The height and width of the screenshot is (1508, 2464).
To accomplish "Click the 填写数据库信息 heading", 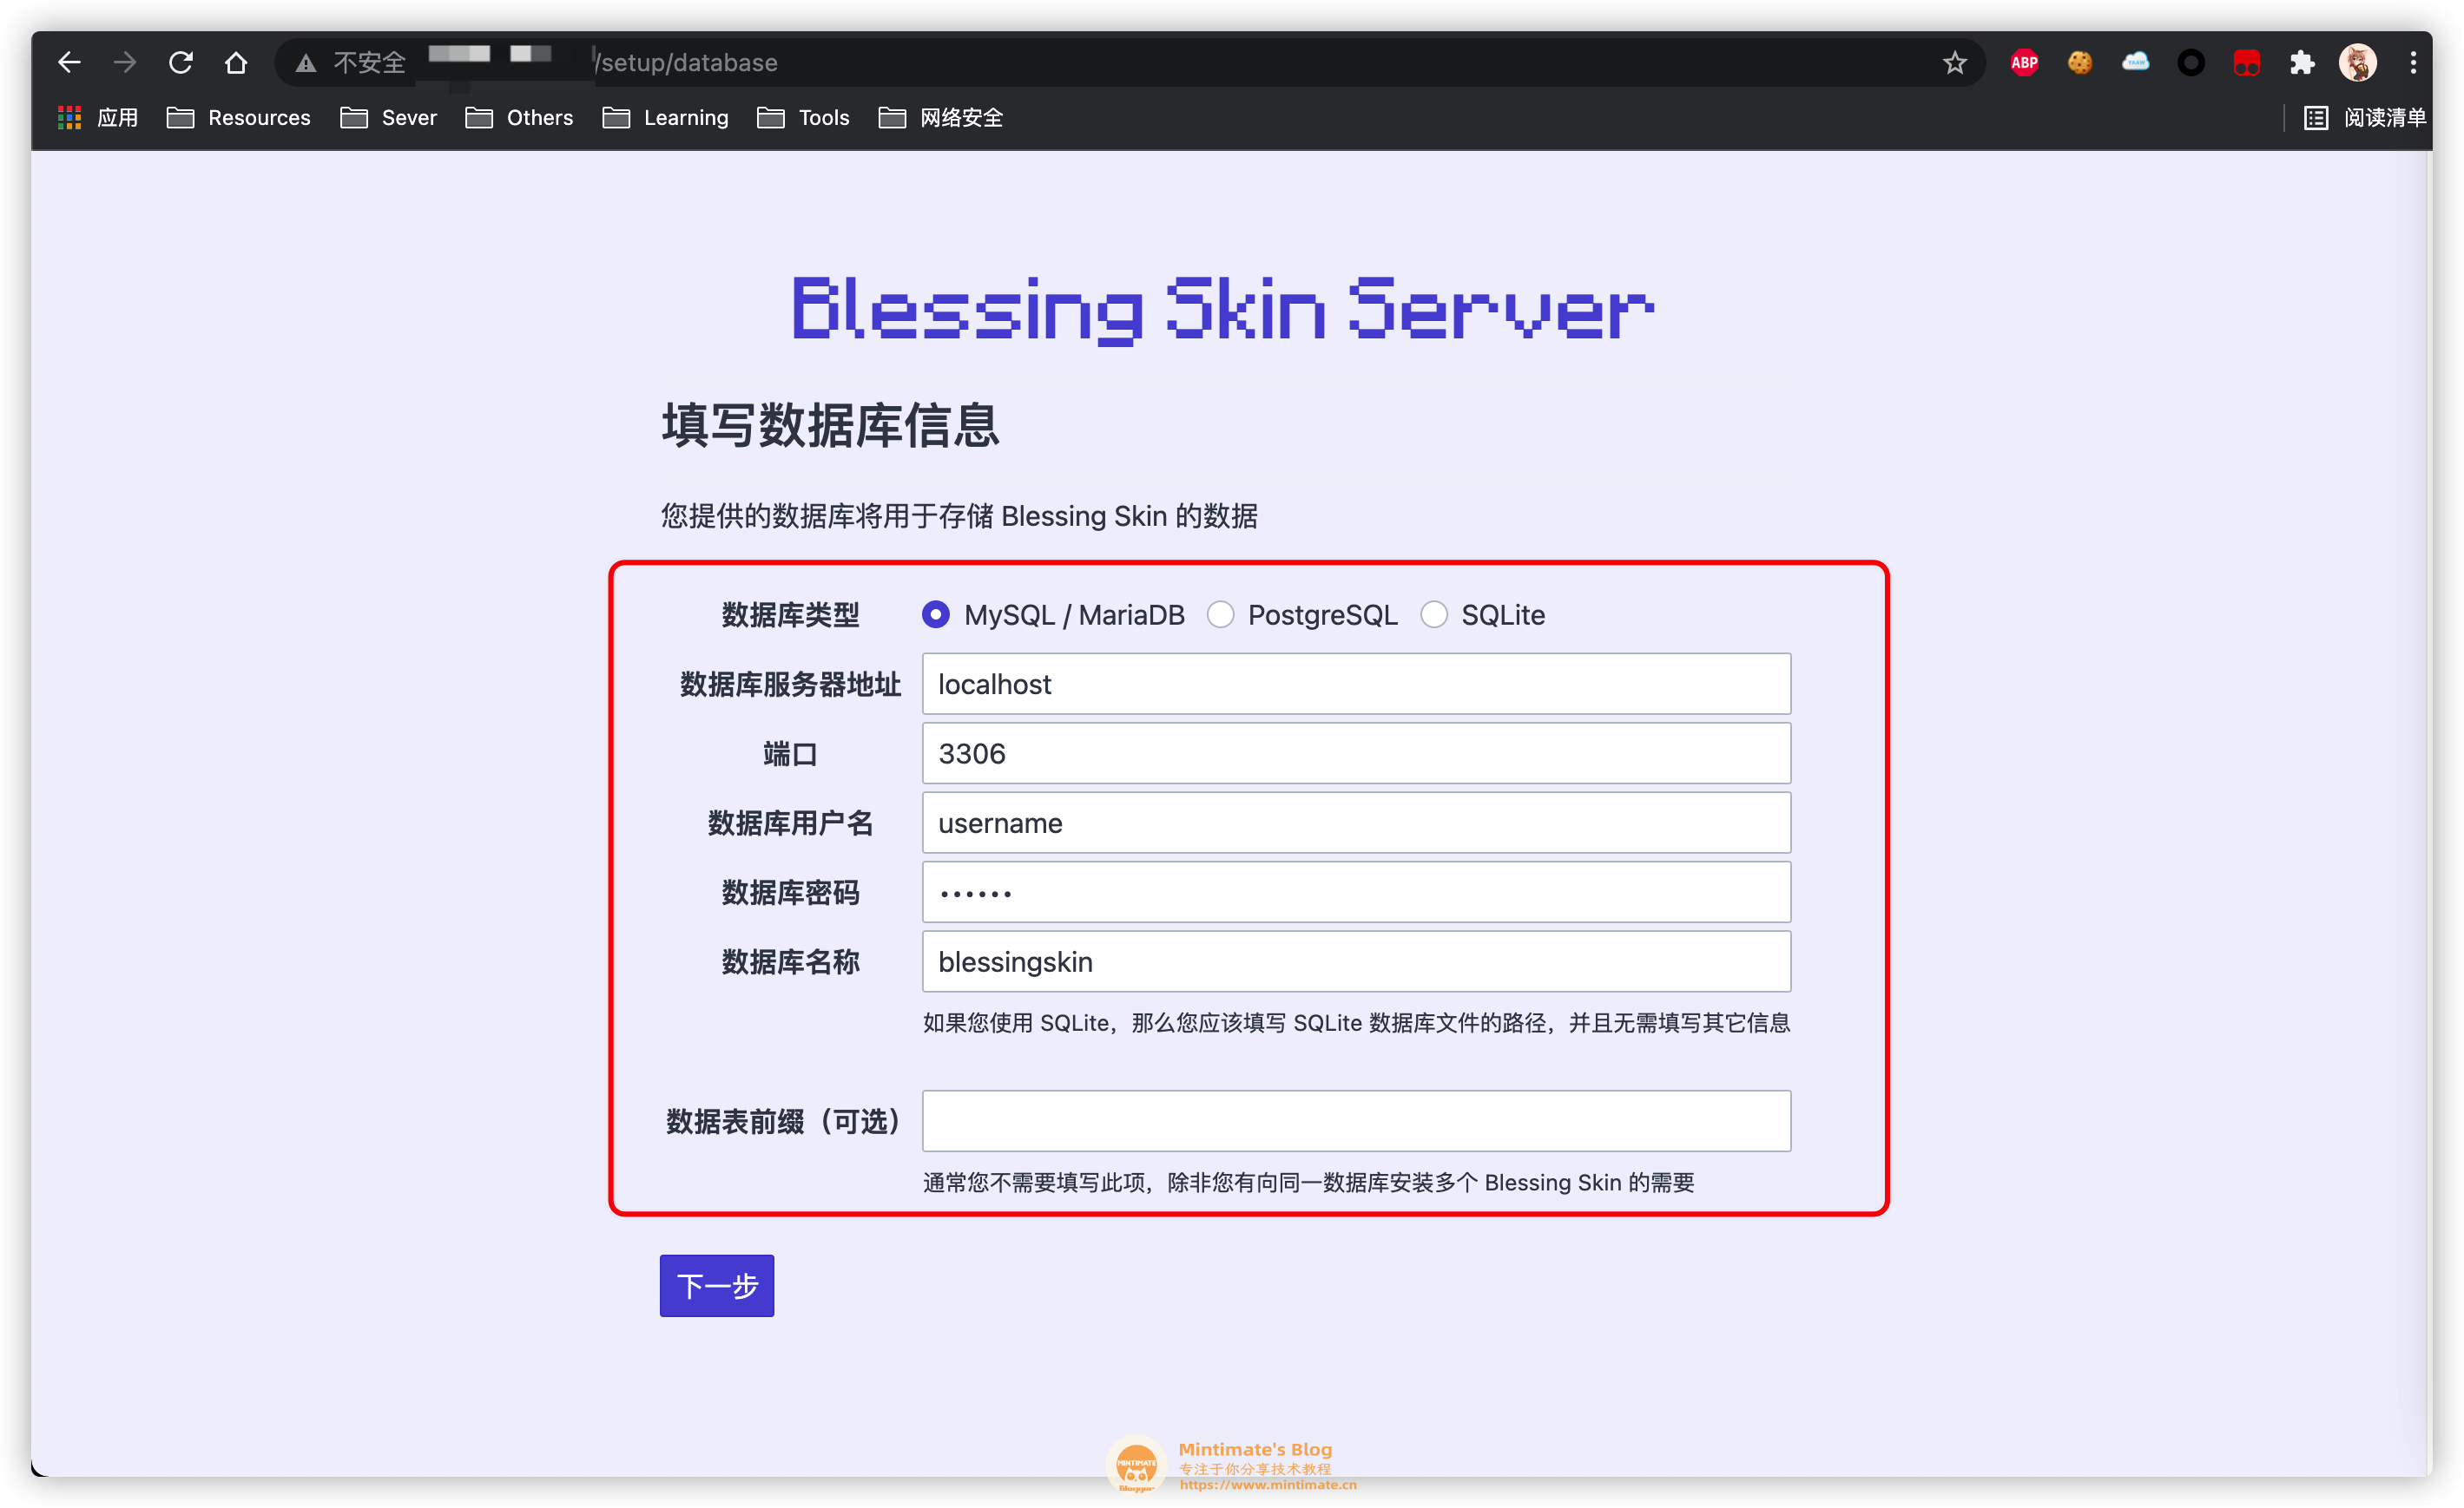I will (x=830, y=424).
